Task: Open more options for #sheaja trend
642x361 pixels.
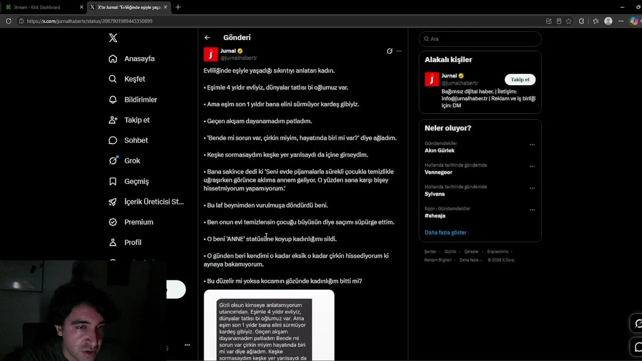Action: click(532, 210)
